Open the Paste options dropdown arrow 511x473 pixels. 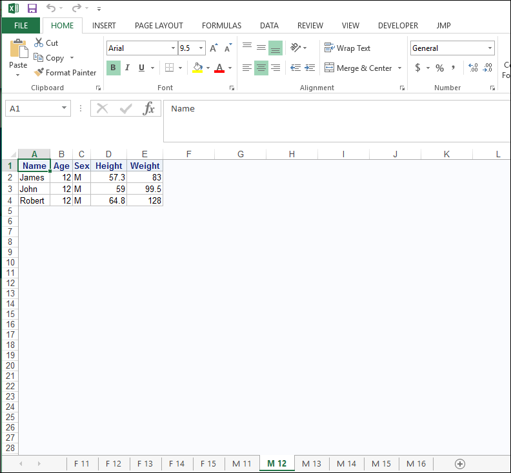[18, 75]
